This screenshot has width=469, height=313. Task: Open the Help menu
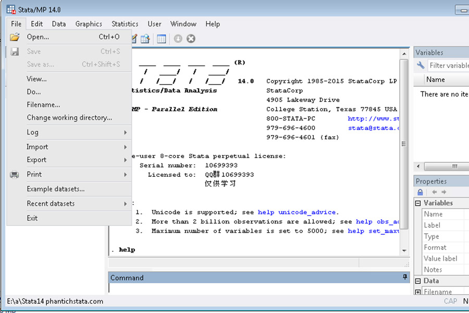(x=213, y=24)
